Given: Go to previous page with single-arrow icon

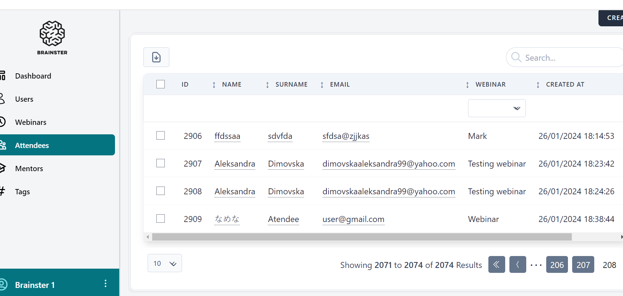Looking at the screenshot, I should (x=517, y=264).
